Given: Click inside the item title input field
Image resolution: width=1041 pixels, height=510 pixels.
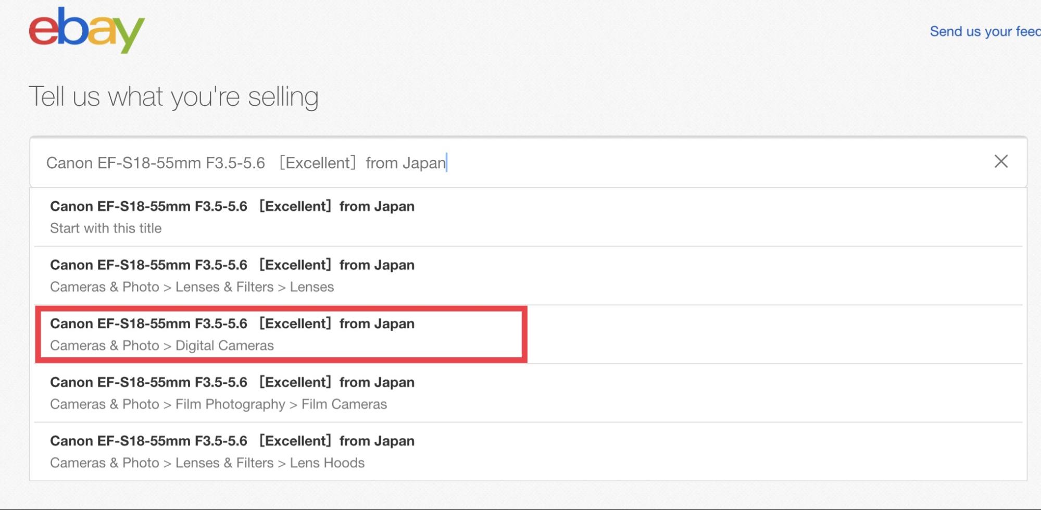Looking at the screenshot, I should pos(528,163).
